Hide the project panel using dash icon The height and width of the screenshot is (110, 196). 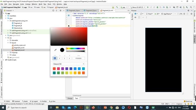click(64, 11)
